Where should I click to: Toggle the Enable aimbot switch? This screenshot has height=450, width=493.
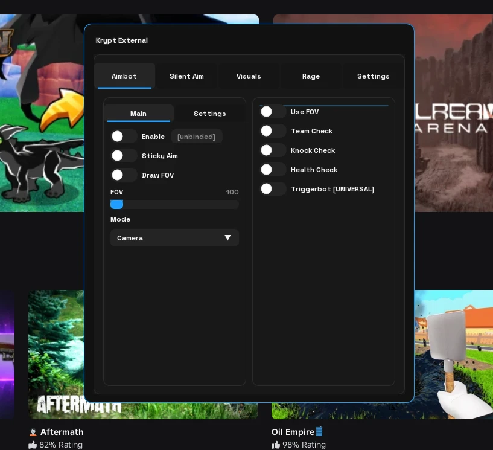point(124,137)
